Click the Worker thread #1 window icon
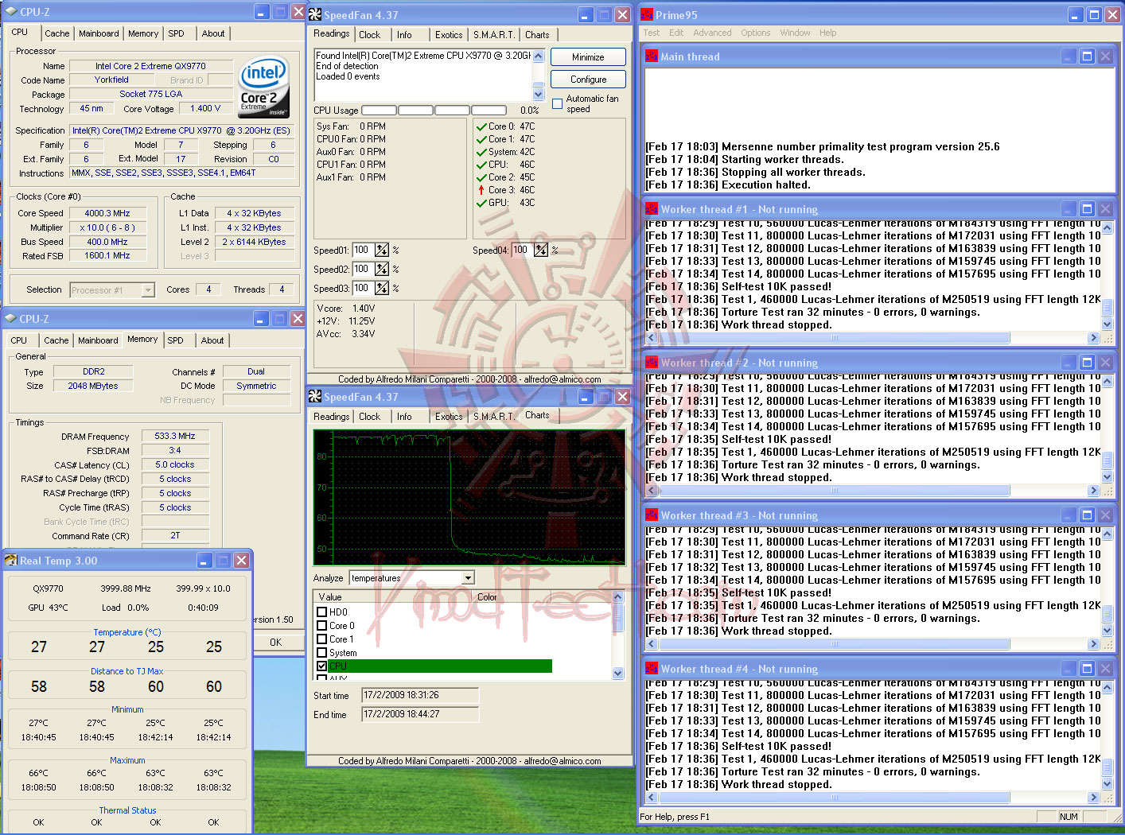This screenshot has width=1125, height=835. pyautogui.click(x=652, y=209)
